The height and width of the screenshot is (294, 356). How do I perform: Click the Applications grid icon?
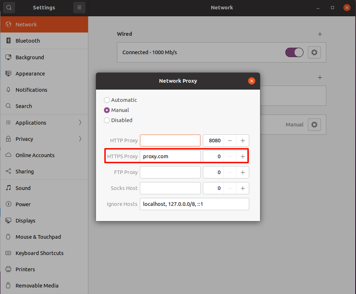click(x=8, y=122)
